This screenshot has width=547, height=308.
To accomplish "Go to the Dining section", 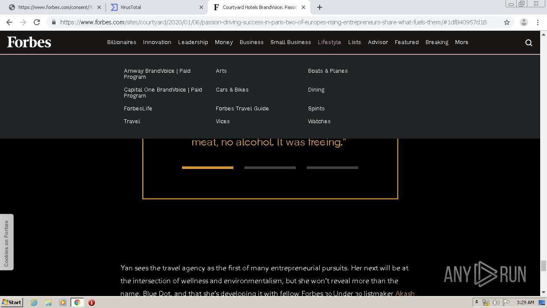I will [x=316, y=90].
